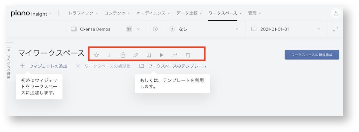Click the ワークスペースの初期化 link
Image resolution: width=359 pixels, height=132 pixels.
coord(107,66)
